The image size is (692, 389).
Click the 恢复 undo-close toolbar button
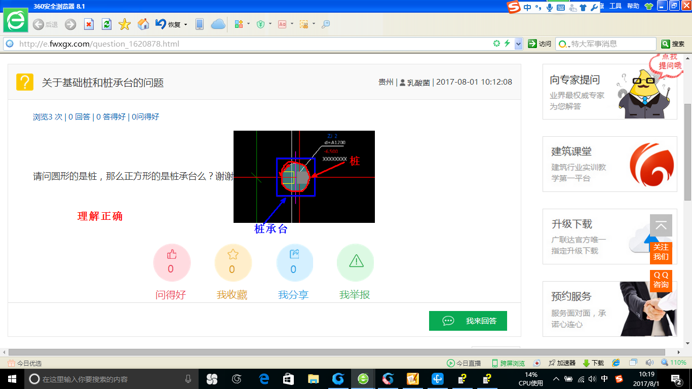coord(168,24)
